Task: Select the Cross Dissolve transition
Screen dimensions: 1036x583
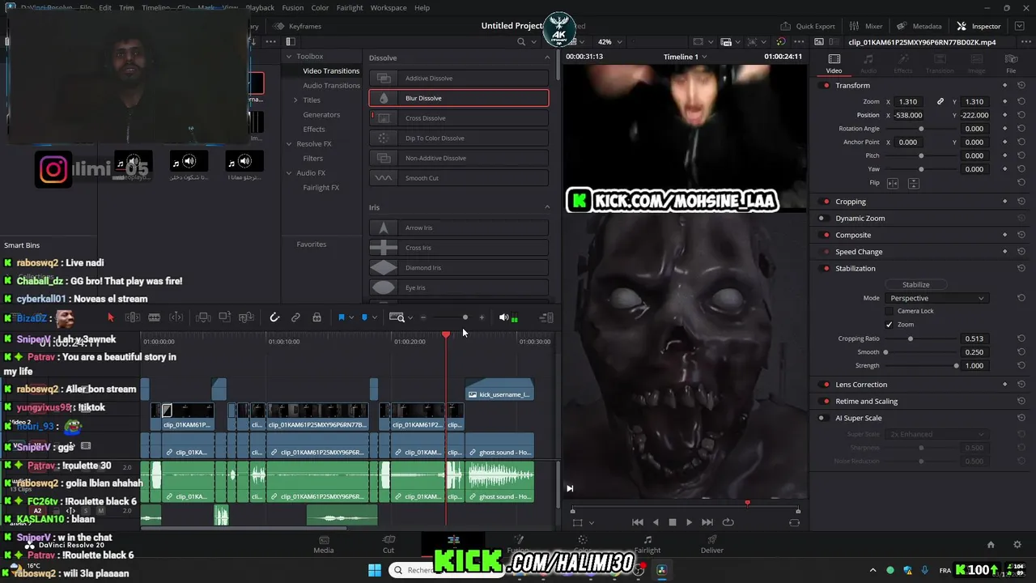Action: [459, 118]
